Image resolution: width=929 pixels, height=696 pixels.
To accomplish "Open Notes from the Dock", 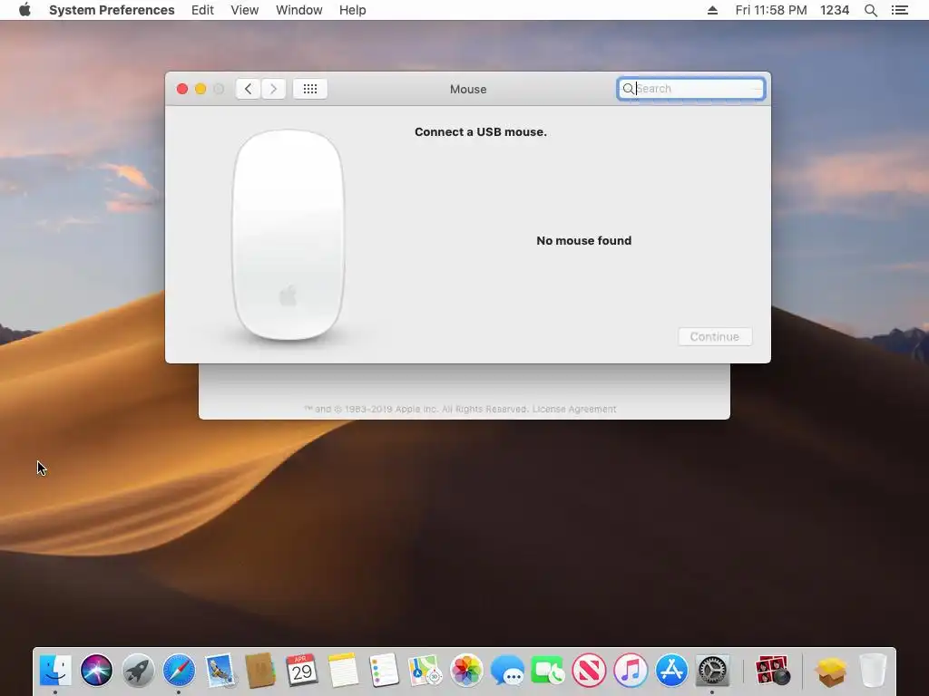I will point(343,671).
